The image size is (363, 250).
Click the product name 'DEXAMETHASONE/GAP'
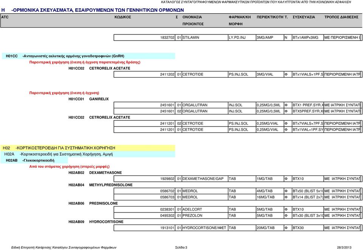(x=203, y=179)
